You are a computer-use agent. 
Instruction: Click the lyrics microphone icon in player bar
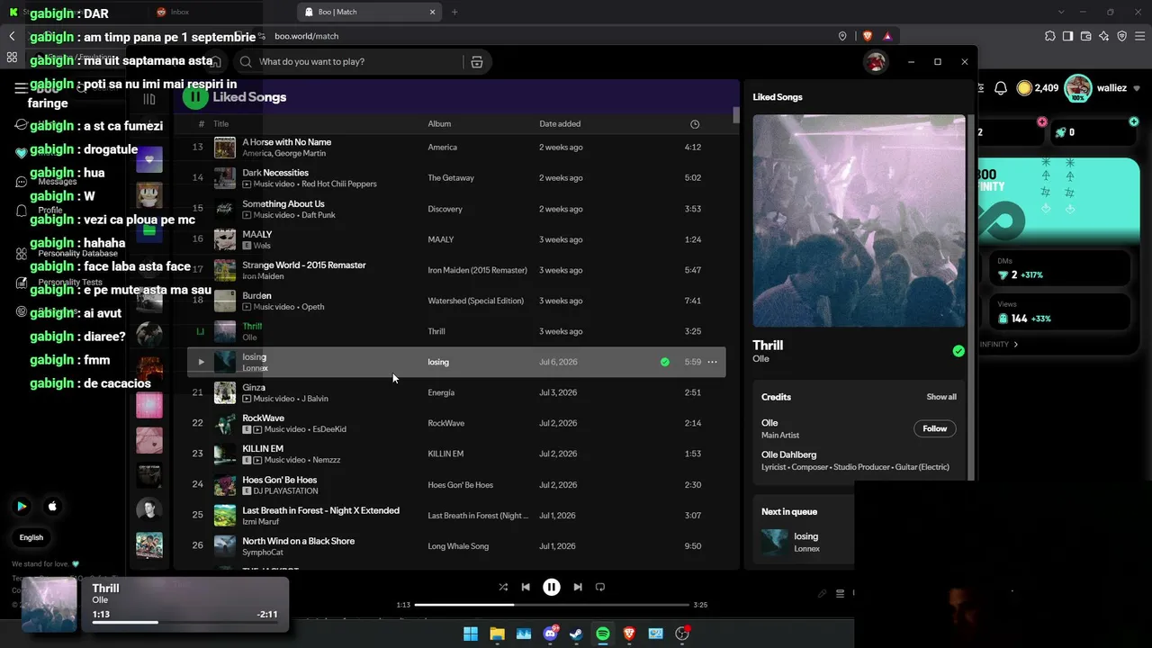coord(822,594)
